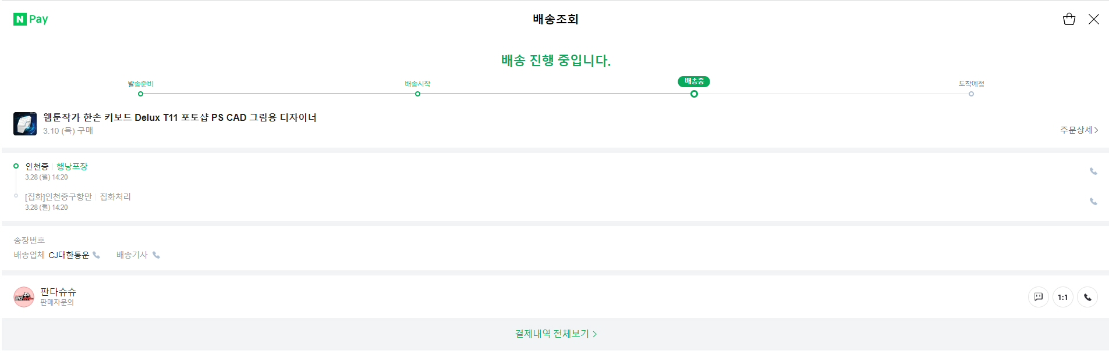
Task: Click the 판다슈슈 seller profile picture
Action: coord(24,297)
